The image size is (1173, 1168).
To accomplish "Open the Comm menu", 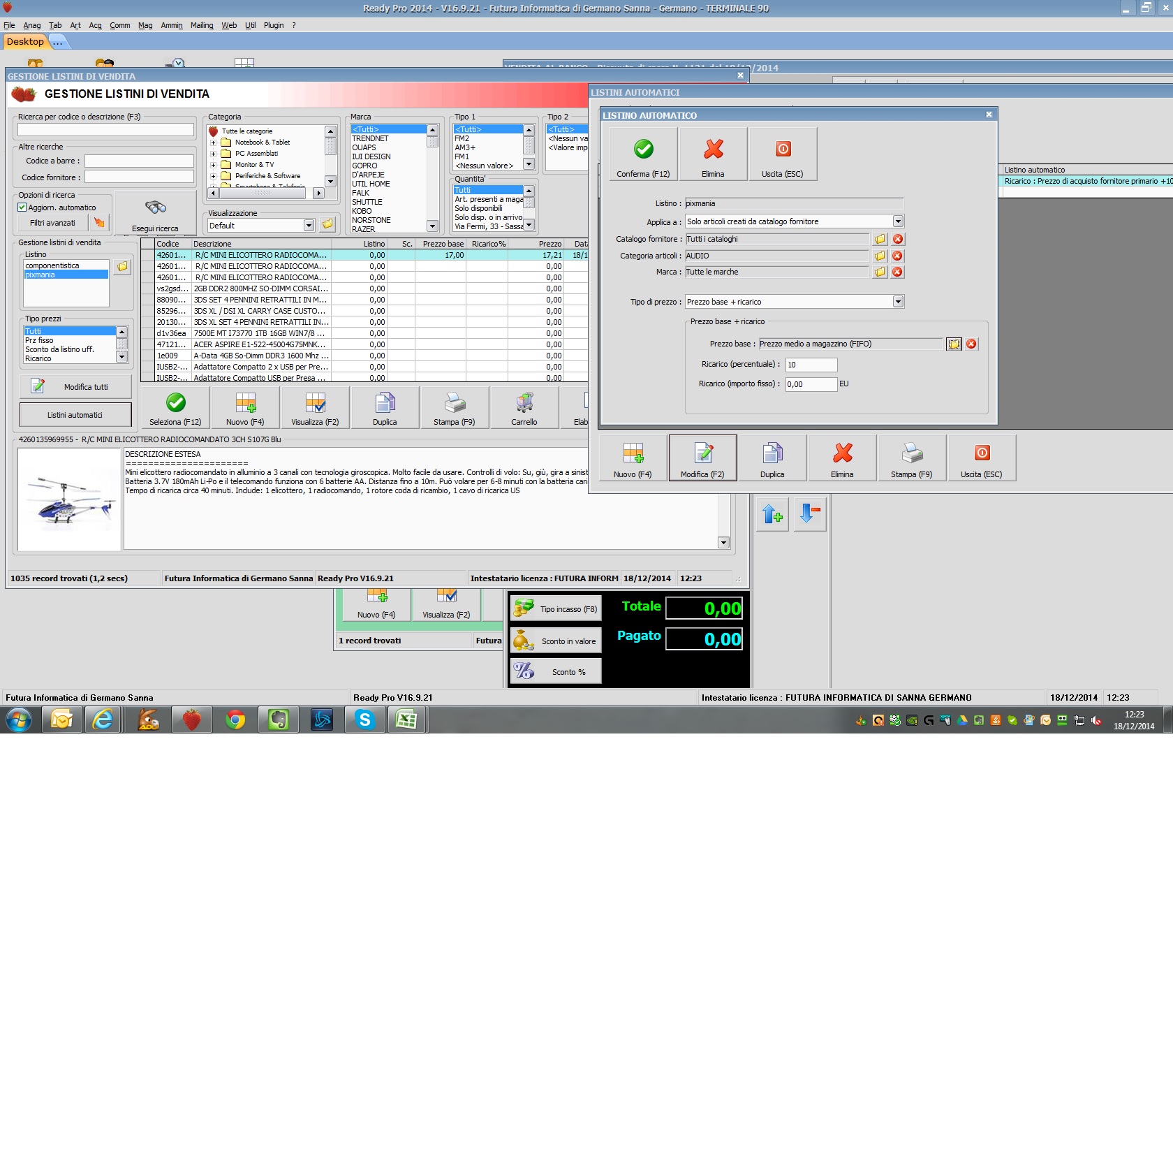I will (x=120, y=25).
